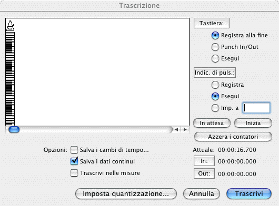This screenshot has height=206, width=279.
Task: Click the Tastiera: button
Action: pyautogui.click(x=212, y=23)
